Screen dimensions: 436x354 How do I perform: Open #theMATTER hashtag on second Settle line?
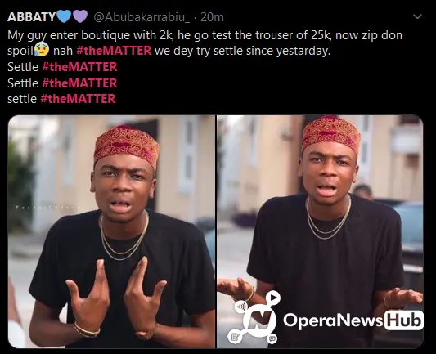point(79,83)
